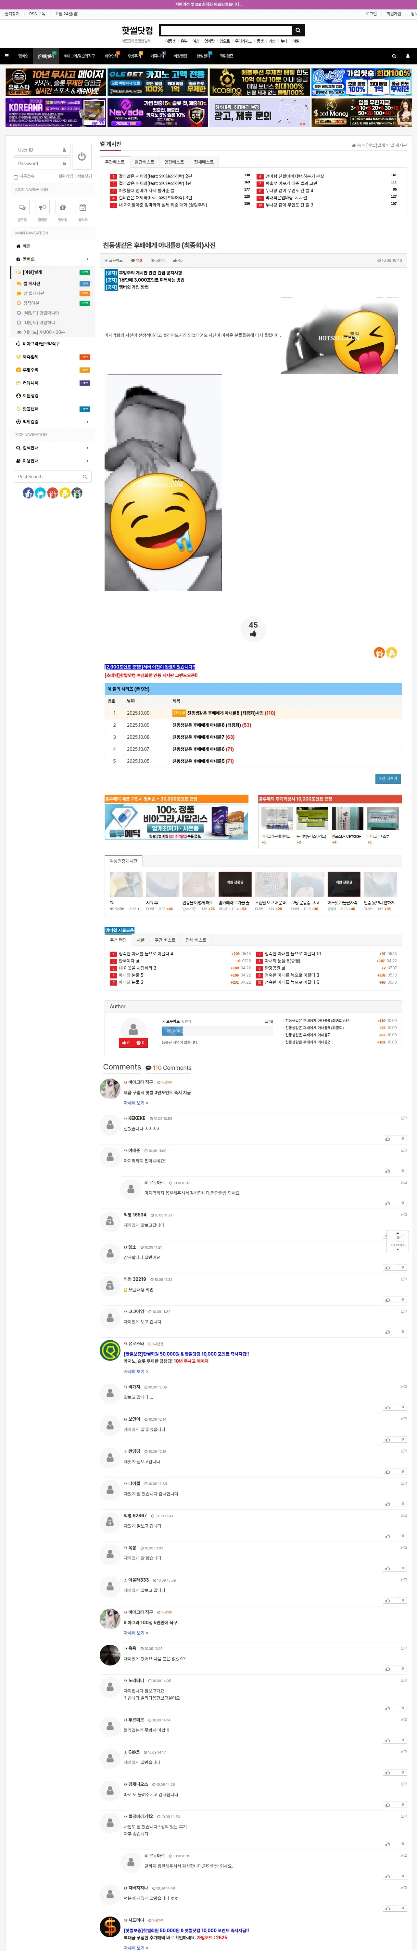Expand the 이용안내 sidebar menu
The height and width of the screenshot is (1951, 417).
tap(53, 460)
